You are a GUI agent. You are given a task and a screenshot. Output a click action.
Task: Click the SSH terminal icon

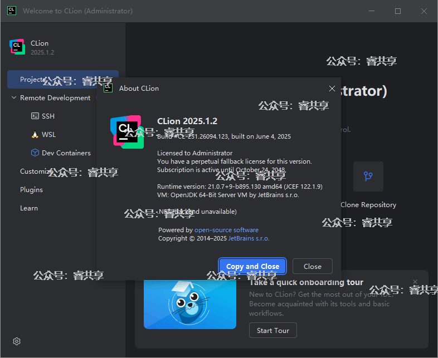(x=35, y=116)
